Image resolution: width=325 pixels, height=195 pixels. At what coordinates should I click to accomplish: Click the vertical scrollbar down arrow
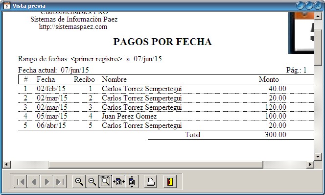tap(318, 156)
